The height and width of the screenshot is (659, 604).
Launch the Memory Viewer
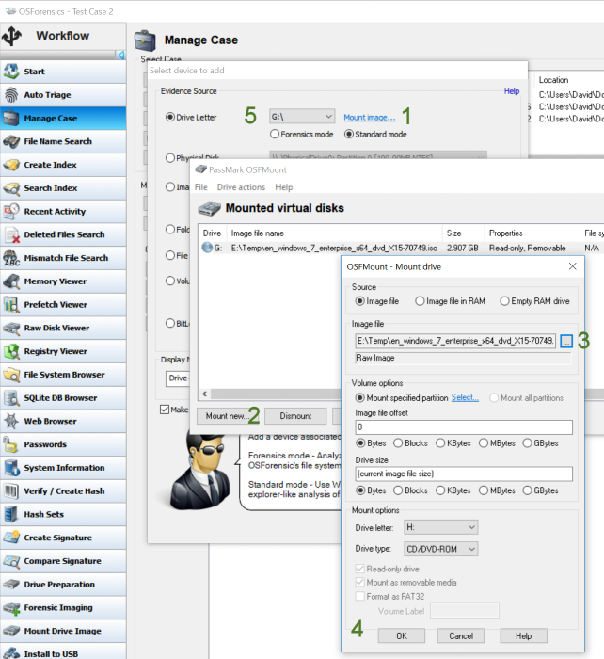point(63,281)
